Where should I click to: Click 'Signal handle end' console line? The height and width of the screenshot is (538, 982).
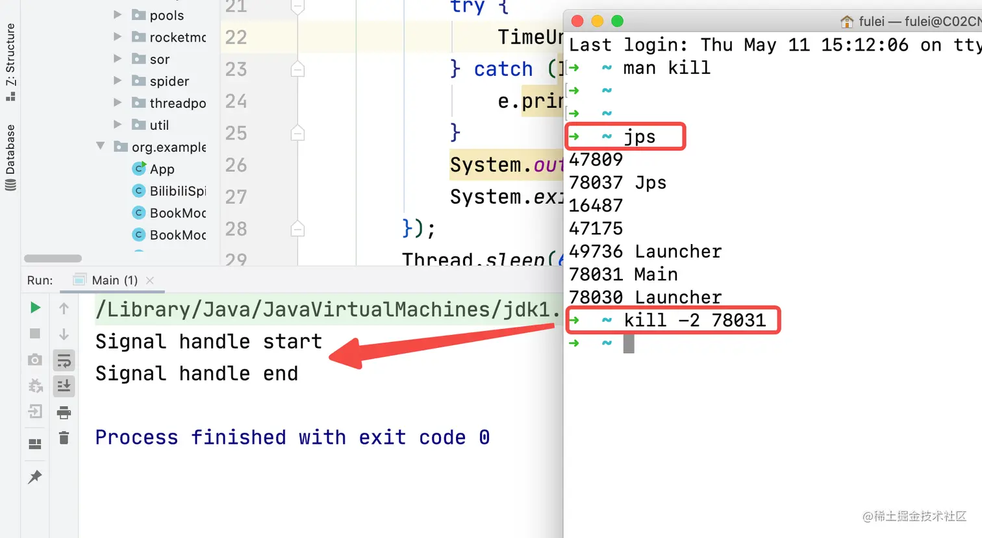point(197,373)
